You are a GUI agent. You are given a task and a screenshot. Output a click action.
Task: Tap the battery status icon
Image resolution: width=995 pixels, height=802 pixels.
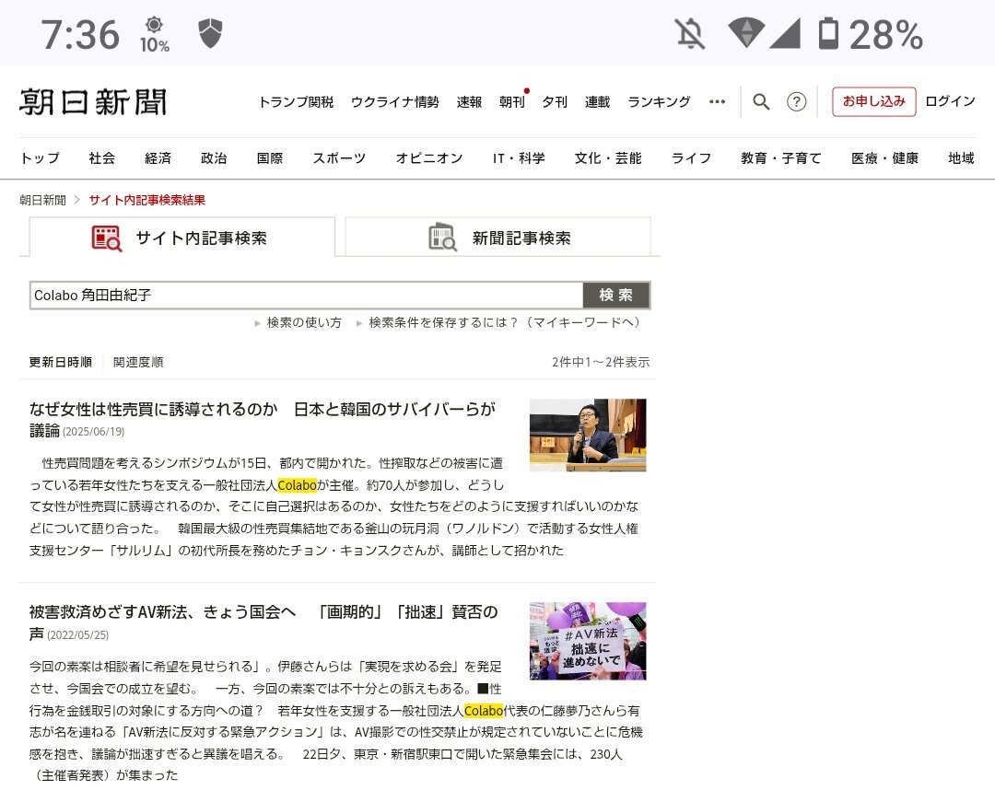click(x=828, y=33)
